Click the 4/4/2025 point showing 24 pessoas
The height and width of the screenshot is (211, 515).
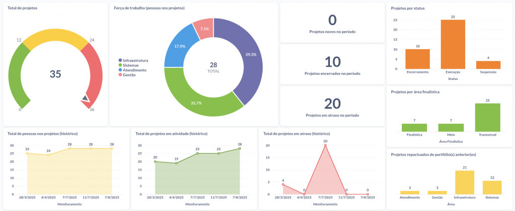tap(48, 155)
